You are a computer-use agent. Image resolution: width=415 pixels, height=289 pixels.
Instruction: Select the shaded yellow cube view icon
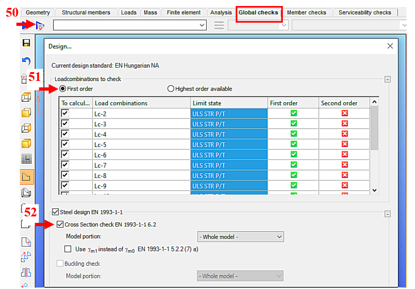click(26, 143)
